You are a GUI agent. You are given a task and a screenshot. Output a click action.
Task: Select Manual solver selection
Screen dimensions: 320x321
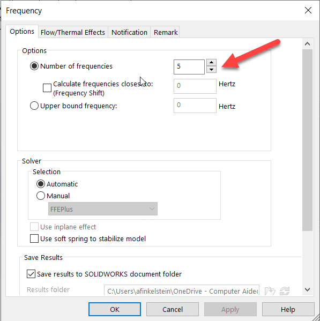[41, 196]
